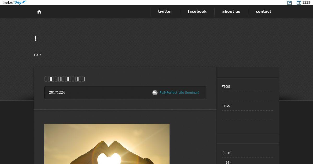Screen dimensions: 313x164
Task: Click the home icon in navigation bar
Action: pyautogui.click(x=39, y=12)
